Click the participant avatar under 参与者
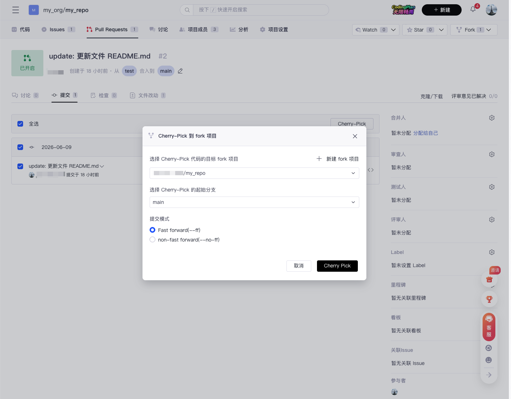Viewport: 511px width, 399px height. click(x=394, y=392)
